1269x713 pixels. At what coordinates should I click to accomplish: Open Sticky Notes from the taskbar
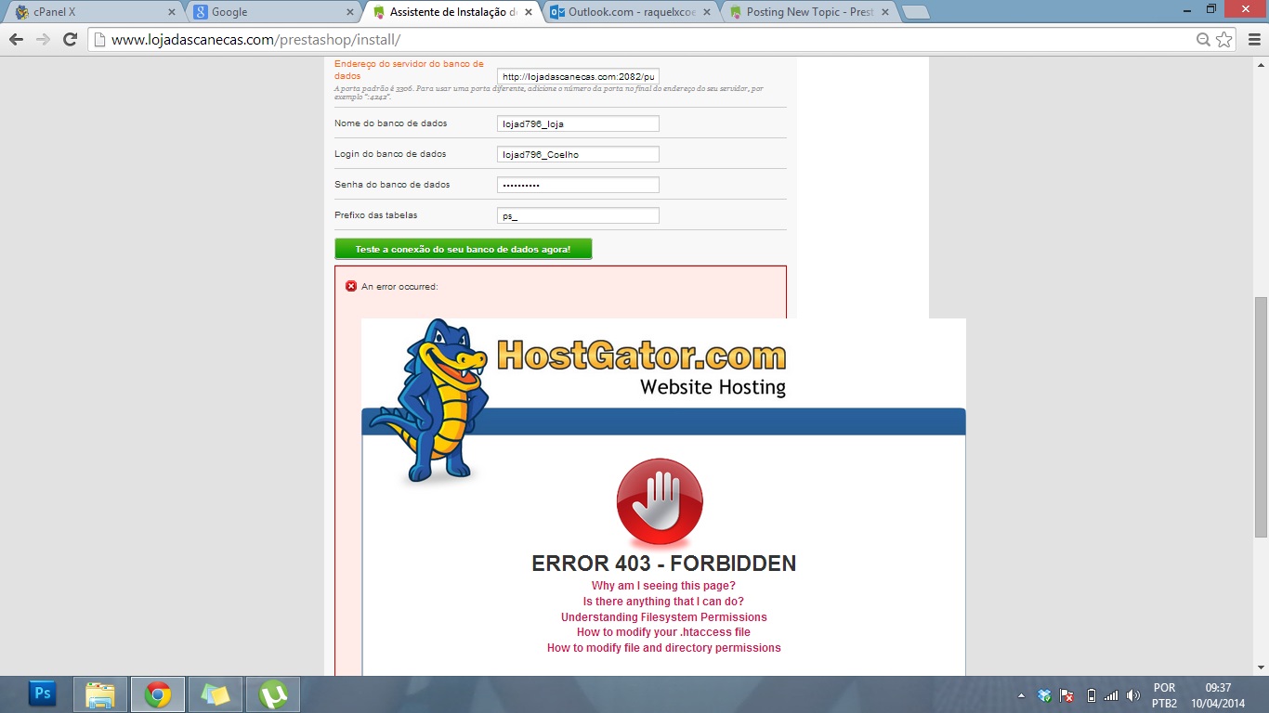[x=216, y=694]
